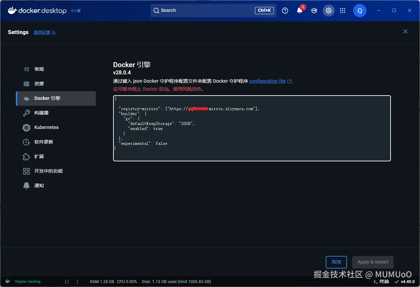This screenshot has width=420, height=287.
Task: Open the help question mark icon
Action: [x=285, y=11]
